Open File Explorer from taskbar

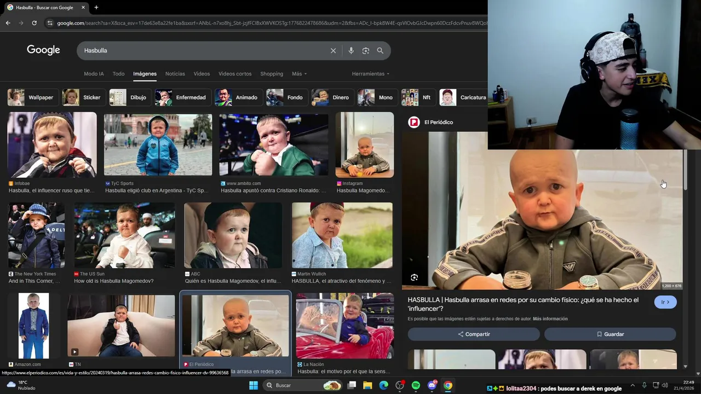[367, 385]
